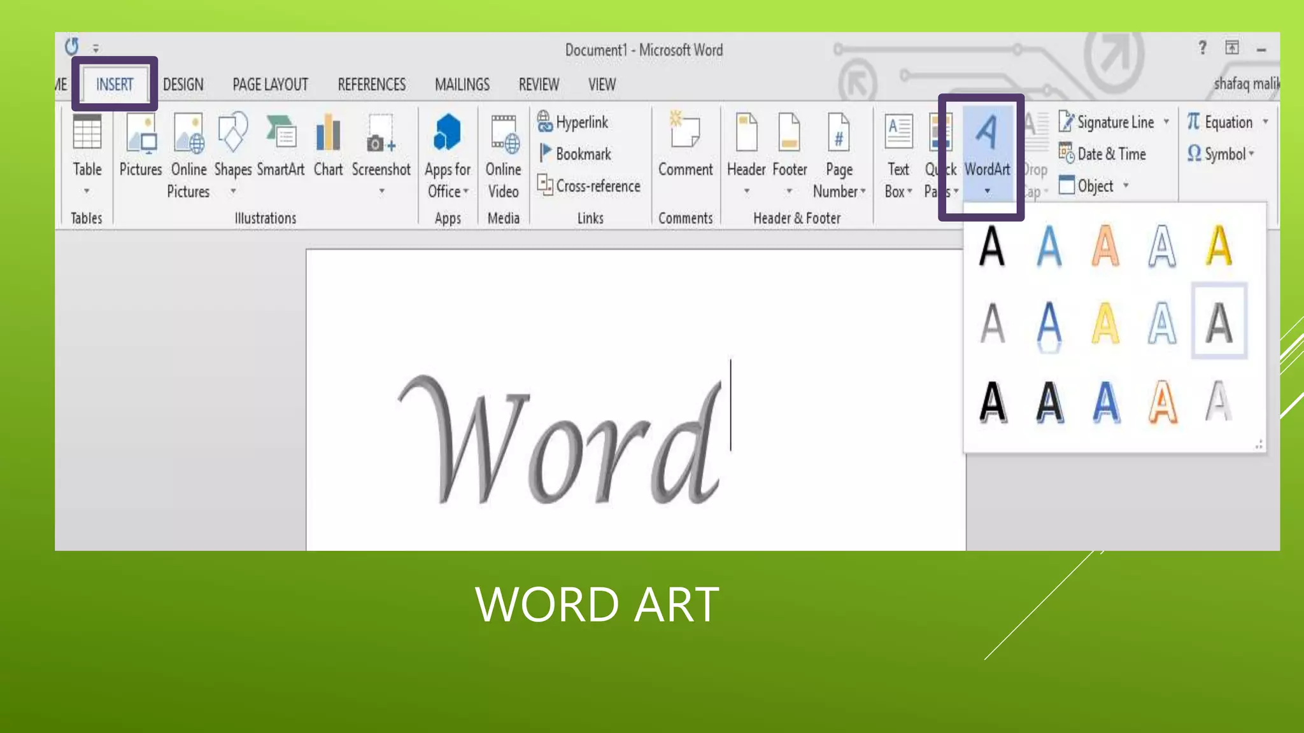The image size is (1304, 733).
Task: Insert a Chart from the ribbon
Action: (328, 146)
